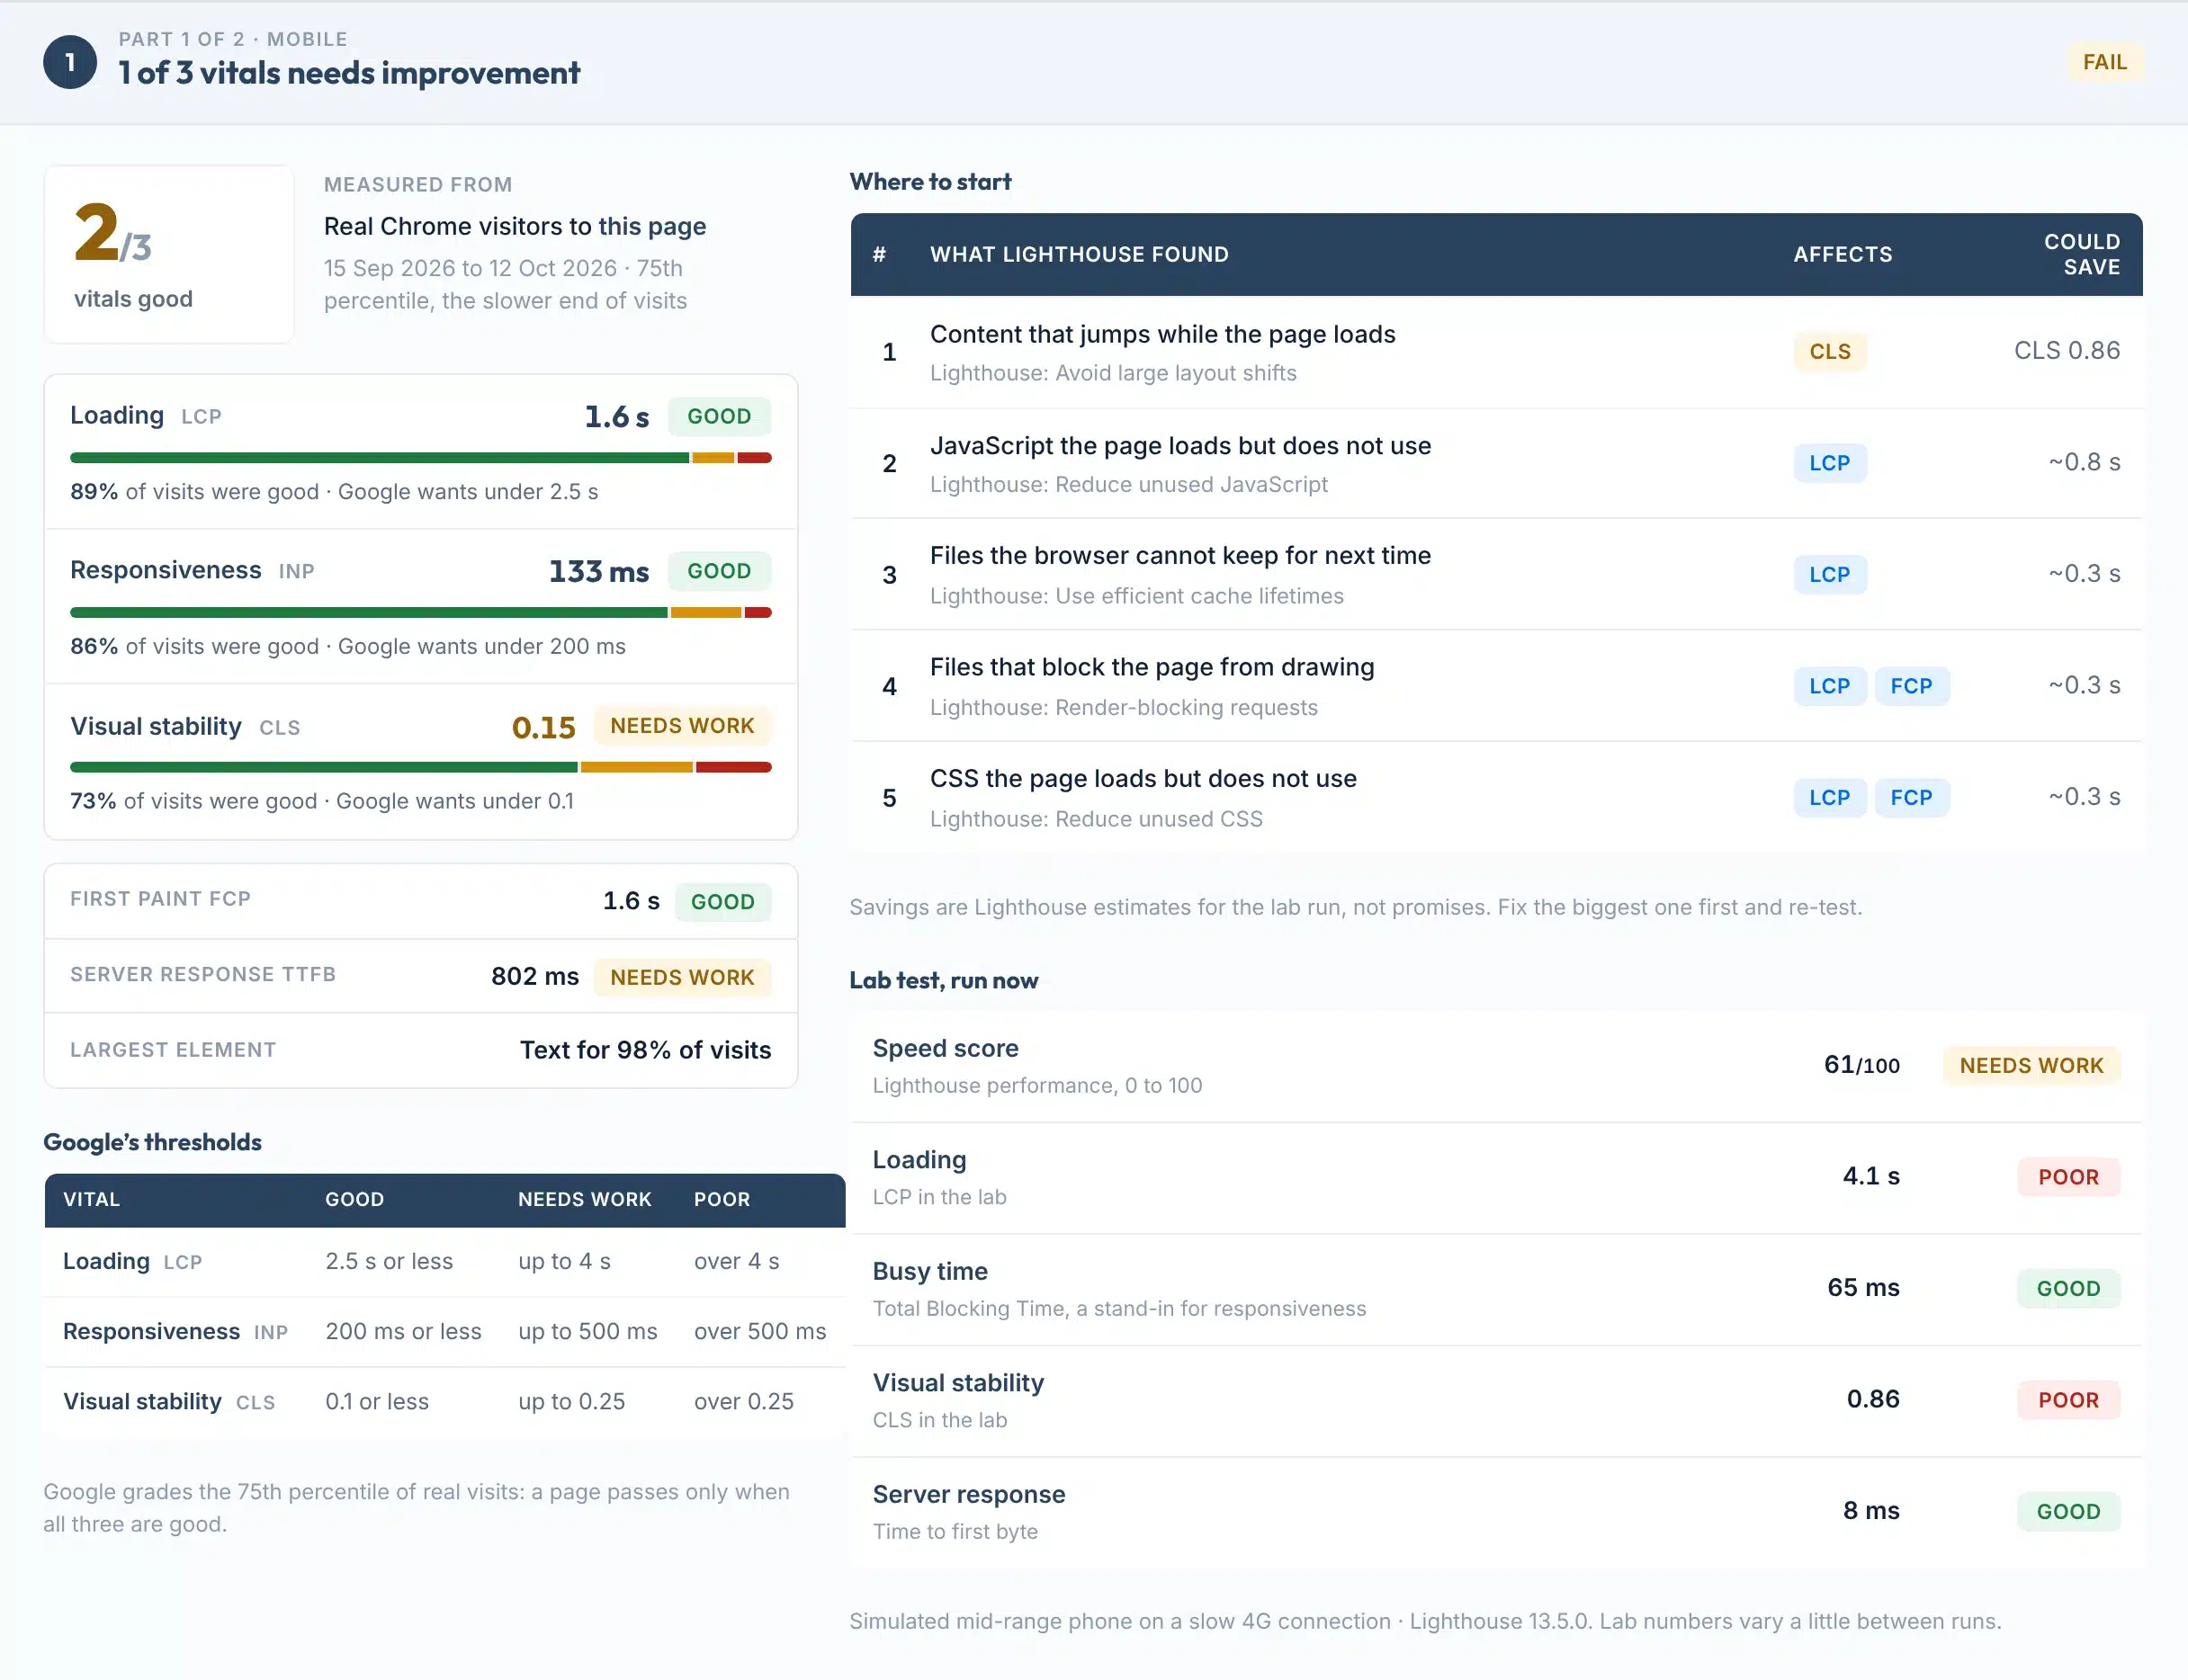Click the GOOD badge for Server response
2188x1680 pixels.
coord(2069,1512)
